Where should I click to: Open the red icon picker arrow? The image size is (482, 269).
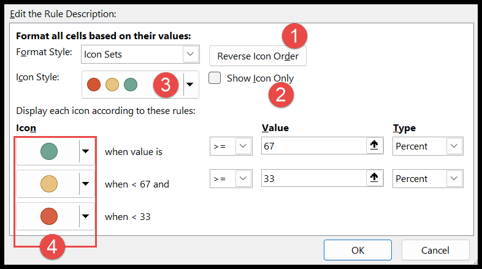tap(86, 216)
